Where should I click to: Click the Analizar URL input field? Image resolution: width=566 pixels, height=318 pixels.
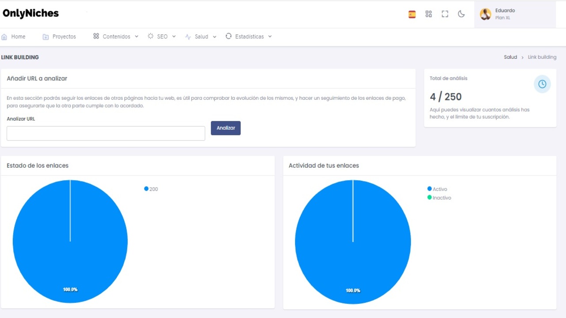(106, 133)
